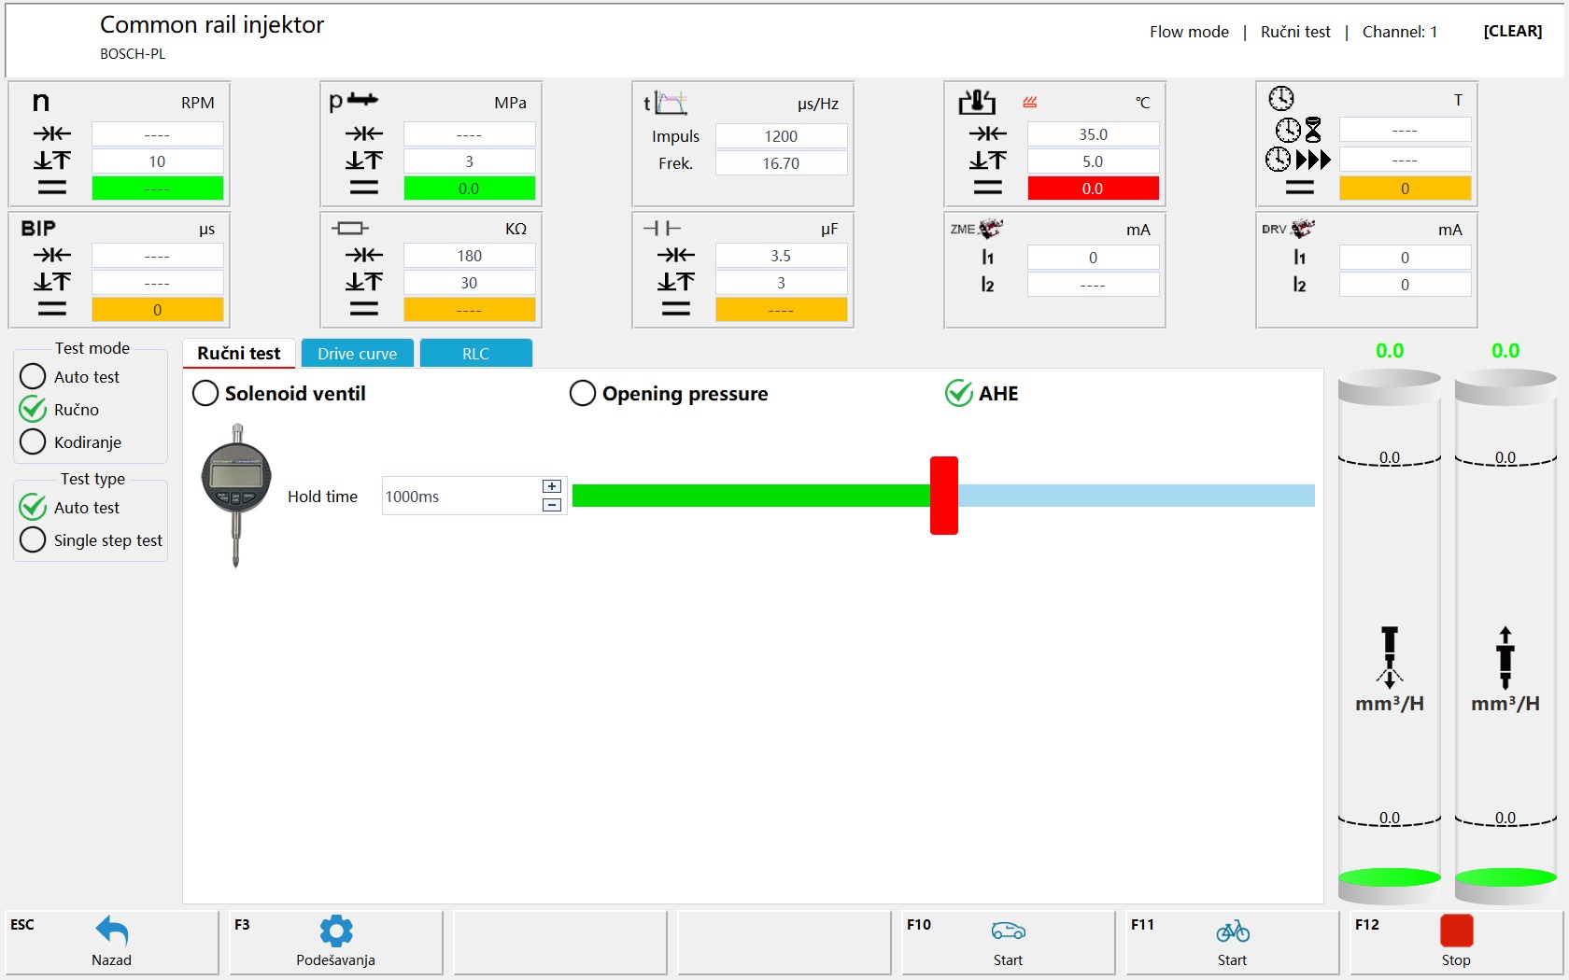Click the red F12 Stop icon
The height and width of the screenshot is (980, 1569).
[1456, 931]
